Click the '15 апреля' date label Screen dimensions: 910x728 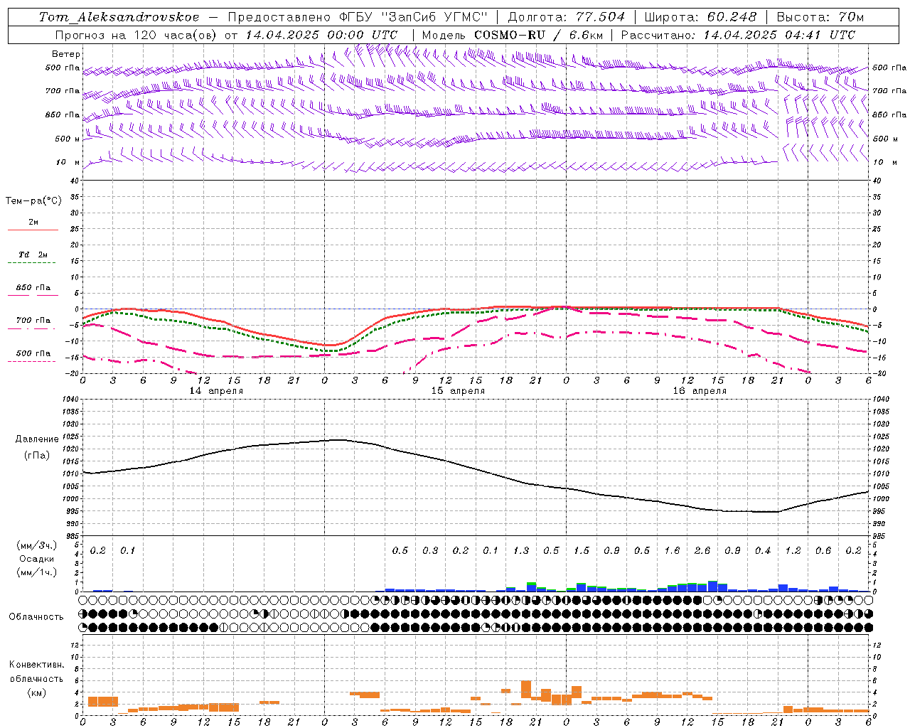(x=458, y=391)
